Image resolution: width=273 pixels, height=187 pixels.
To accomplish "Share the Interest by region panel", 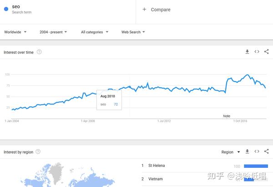I will pyautogui.click(x=266, y=151).
